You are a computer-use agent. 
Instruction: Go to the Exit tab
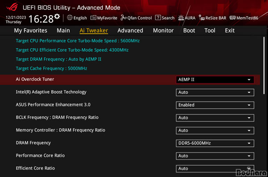coord(230,31)
